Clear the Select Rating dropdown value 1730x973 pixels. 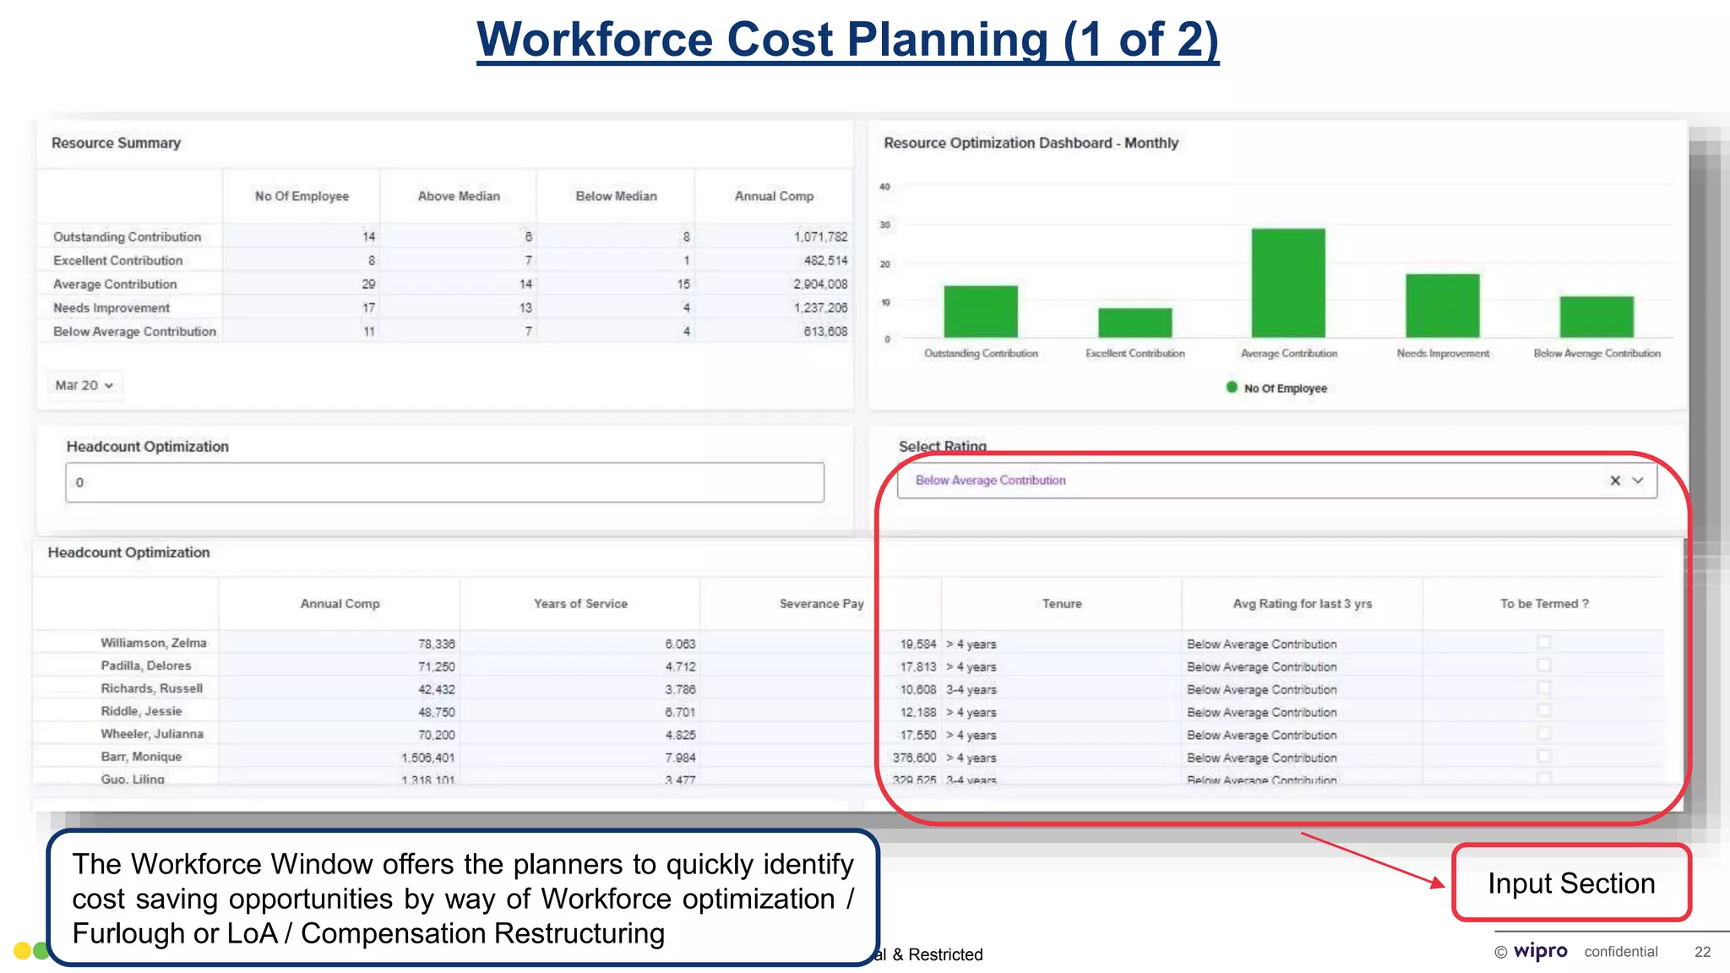click(x=1614, y=481)
